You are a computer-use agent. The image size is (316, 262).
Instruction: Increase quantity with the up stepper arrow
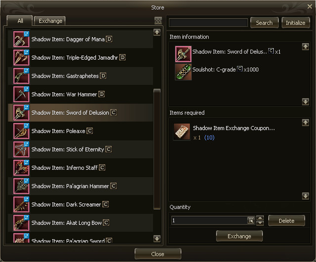[260, 218]
